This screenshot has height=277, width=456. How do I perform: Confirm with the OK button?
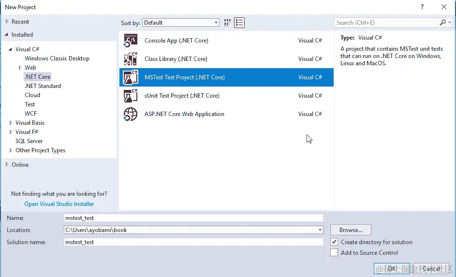pos(392,268)
